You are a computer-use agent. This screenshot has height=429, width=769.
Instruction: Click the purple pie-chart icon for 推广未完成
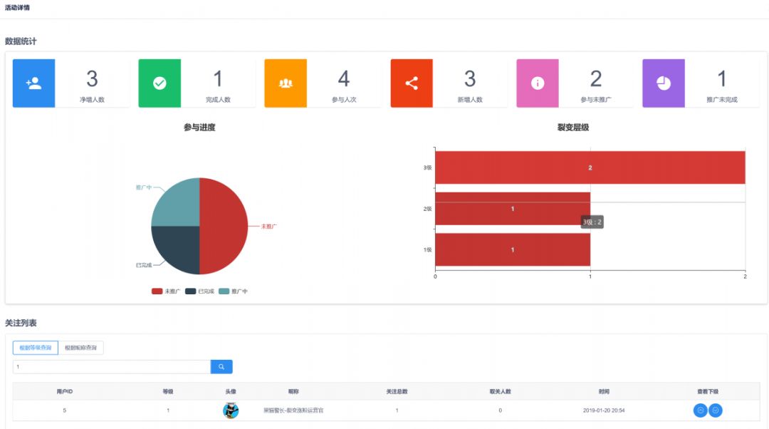click(664, 83)
